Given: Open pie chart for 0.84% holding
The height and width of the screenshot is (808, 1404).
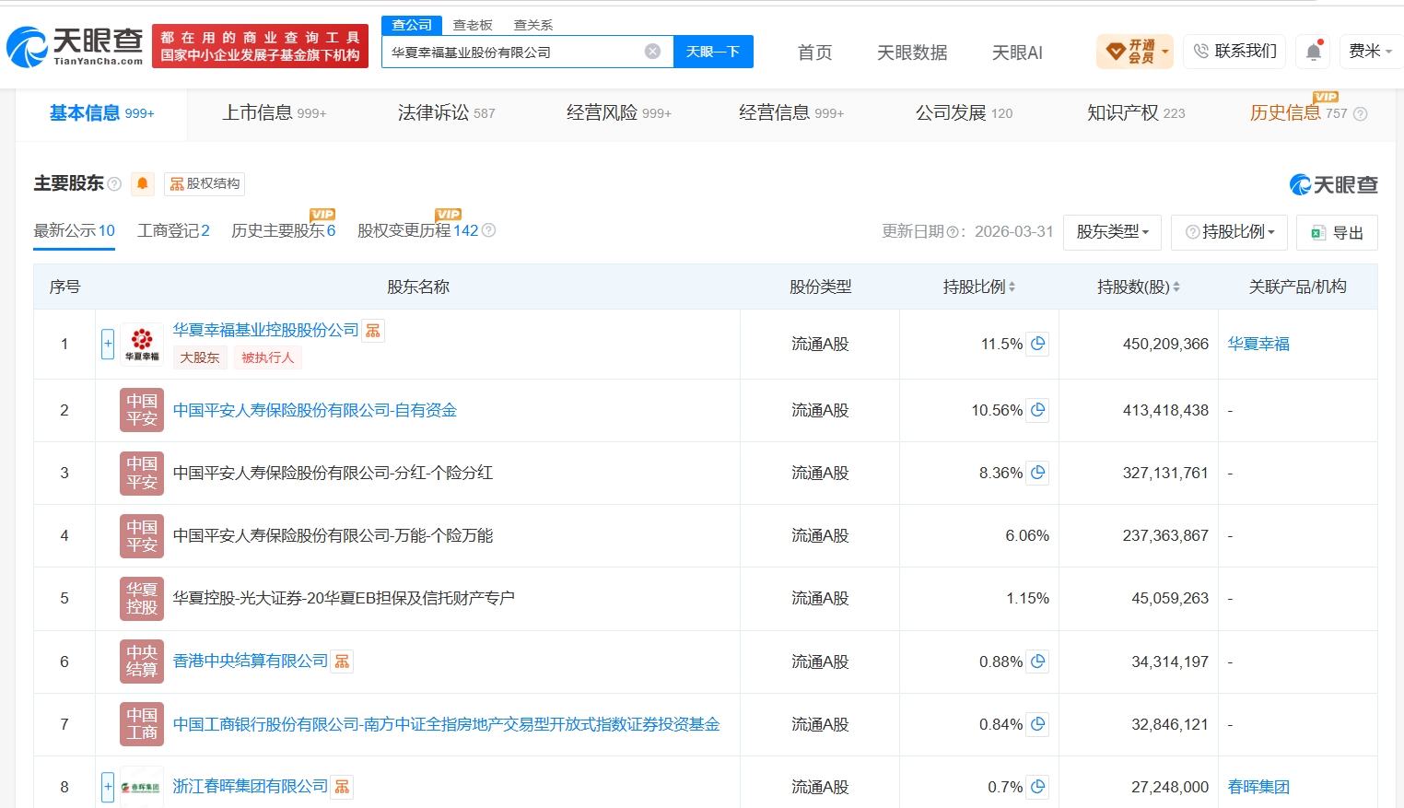Looking at the screenshot, I should coord(1037,724).
